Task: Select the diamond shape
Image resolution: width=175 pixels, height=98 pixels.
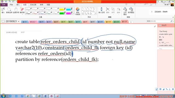Action: (x=83, y=14)
